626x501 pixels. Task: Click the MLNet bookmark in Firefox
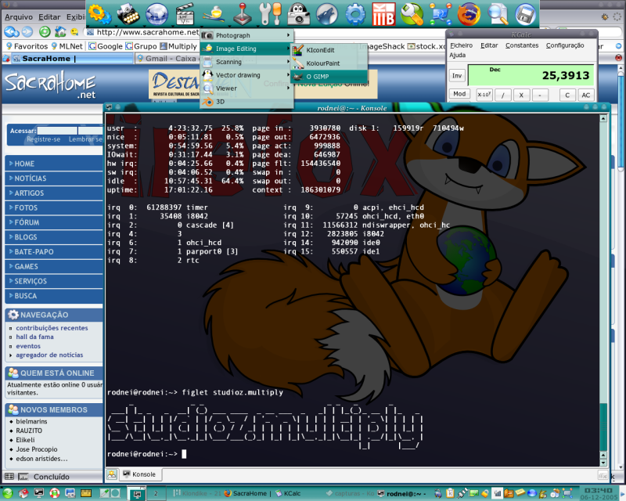[67, 46]
